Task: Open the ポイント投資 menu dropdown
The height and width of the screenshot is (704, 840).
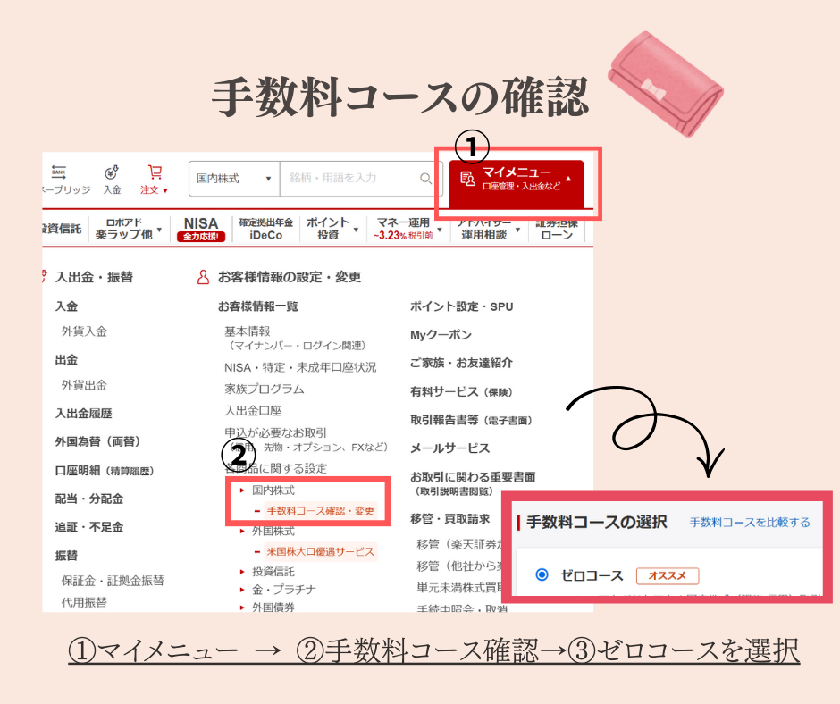Action: coord(328,229)
